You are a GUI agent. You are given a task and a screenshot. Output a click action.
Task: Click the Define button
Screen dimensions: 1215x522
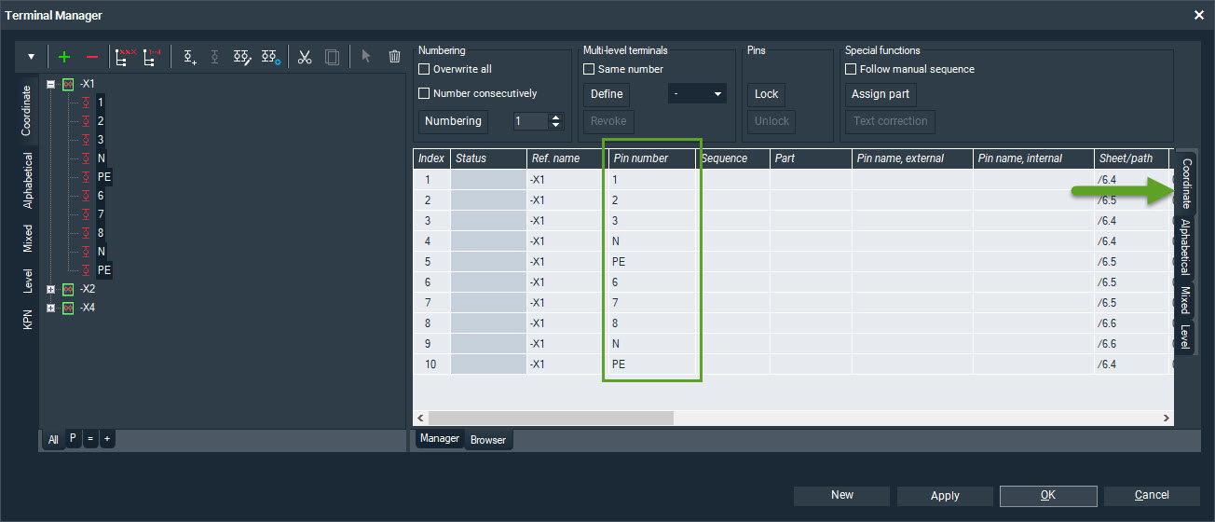(x=607, y=94)
